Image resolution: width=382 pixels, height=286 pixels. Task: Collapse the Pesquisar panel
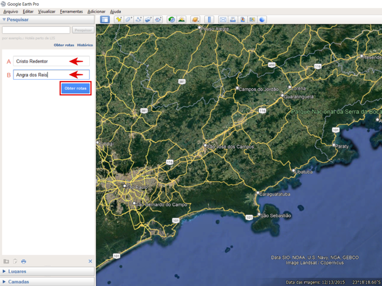(x=4, y=20)
